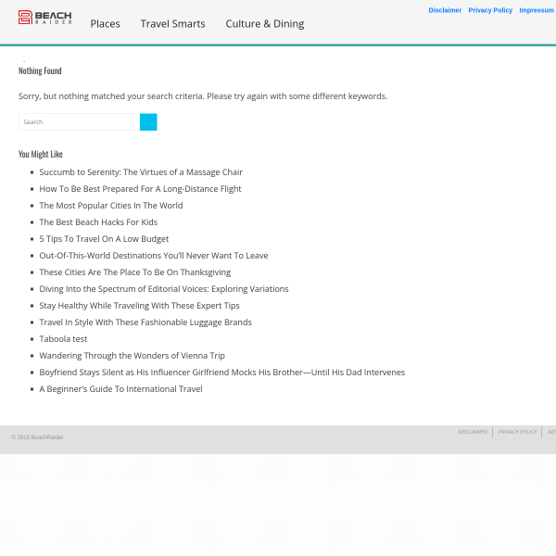Focus the Search input field
The width and height of the screenshot is (556, 556).
point(79,122)
